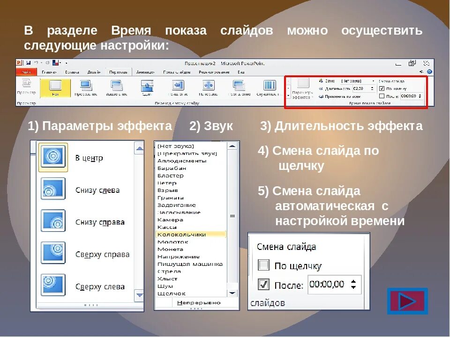450x337 pixels.
Task: Click the Undo icon in quick access toolbar
Action: [36, 63]
